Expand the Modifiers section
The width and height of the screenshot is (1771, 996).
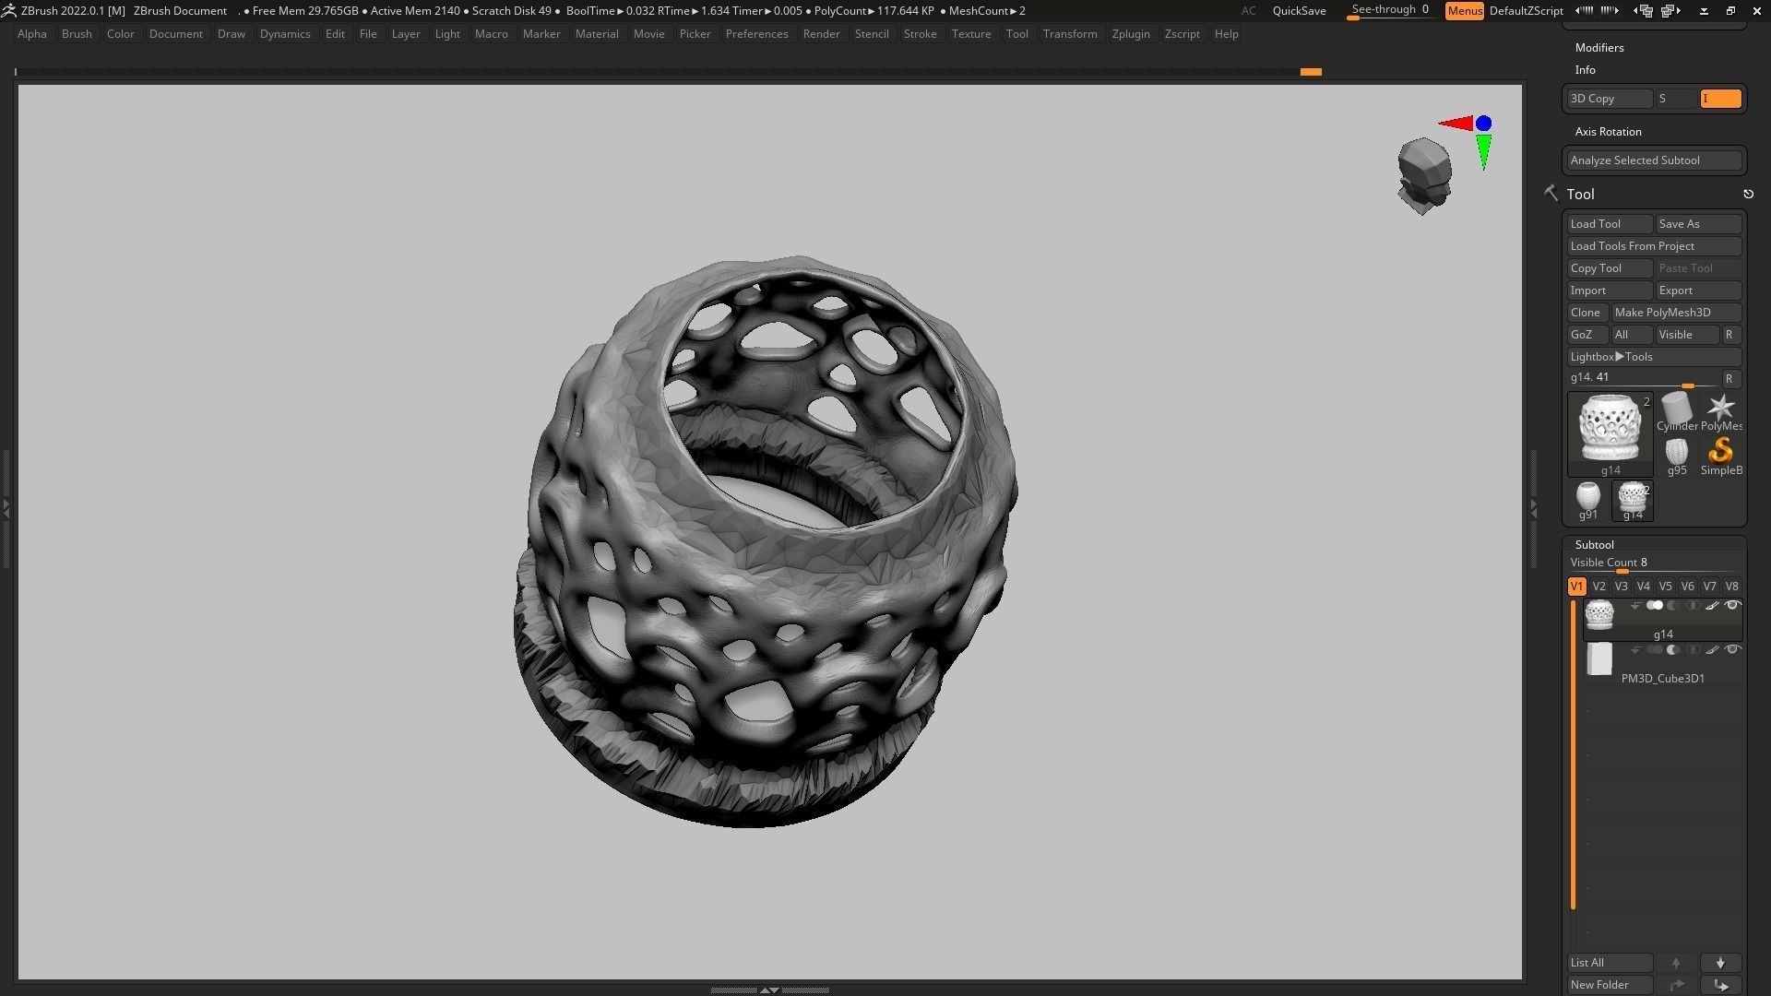click(1599, 48)
